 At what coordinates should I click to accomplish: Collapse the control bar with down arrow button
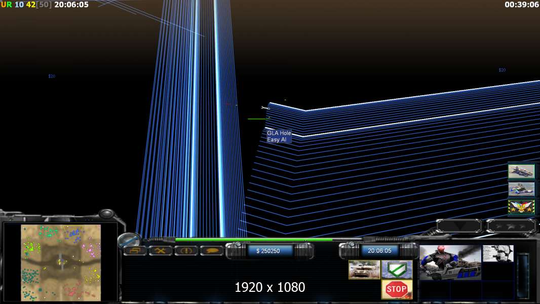459,226
